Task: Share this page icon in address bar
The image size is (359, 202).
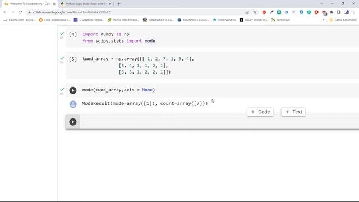Action: (x=247, y=12)
